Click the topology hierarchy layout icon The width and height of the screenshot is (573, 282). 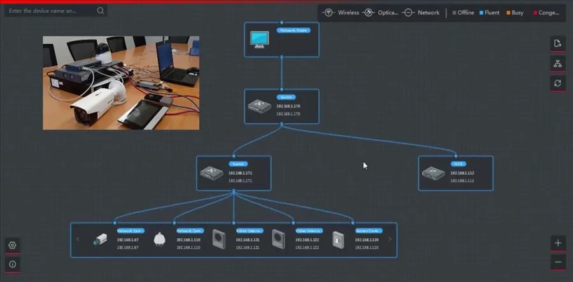pyautogui.click(x=558, y=63)
